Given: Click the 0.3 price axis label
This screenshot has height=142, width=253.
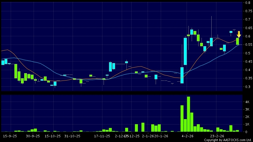Looking at the screenshot, I should click(247, 87).
